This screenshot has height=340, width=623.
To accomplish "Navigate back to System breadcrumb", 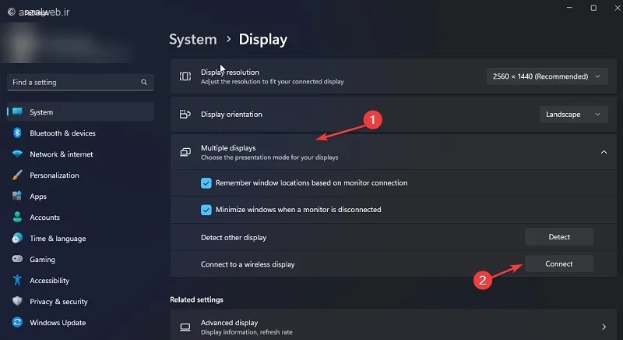I will coord(193,39).
